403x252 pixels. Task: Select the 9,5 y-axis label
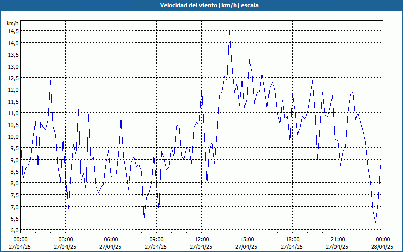(x=15, y=148)
